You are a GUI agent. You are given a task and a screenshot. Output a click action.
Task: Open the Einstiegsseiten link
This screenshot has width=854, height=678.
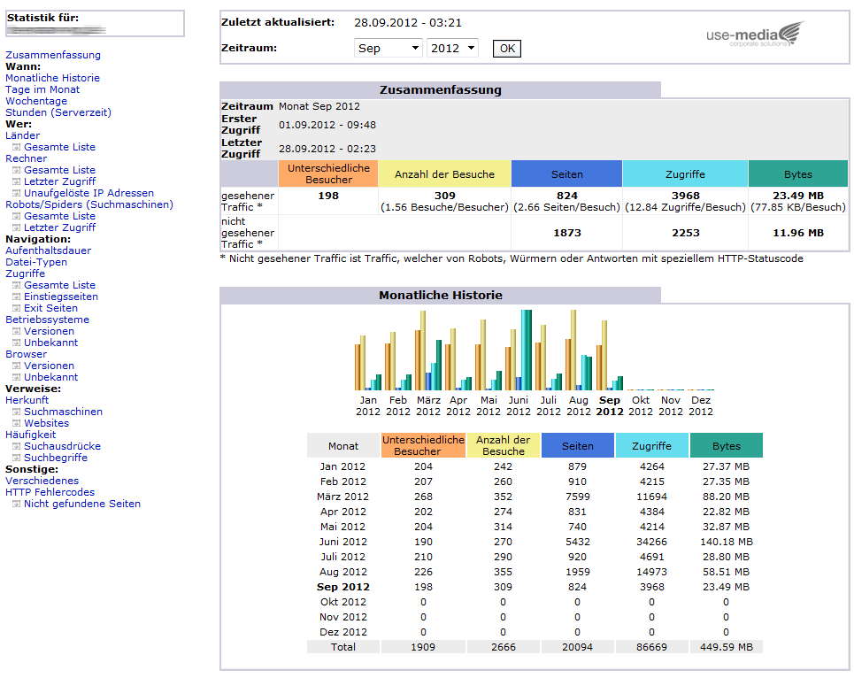click(61, 297)
